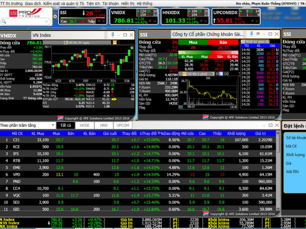The image size is (306, 229).
Task: Click ask price 26.2 in the SSI order book
Action: (220, 65)
